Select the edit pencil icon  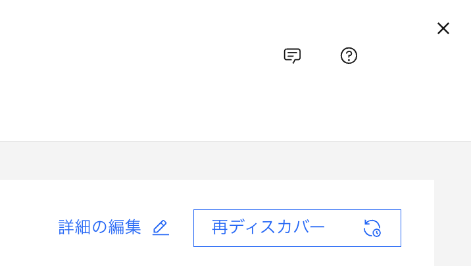(161, 228)
